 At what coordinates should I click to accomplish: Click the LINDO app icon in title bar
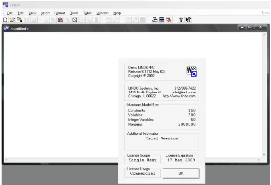pos(5,5)
